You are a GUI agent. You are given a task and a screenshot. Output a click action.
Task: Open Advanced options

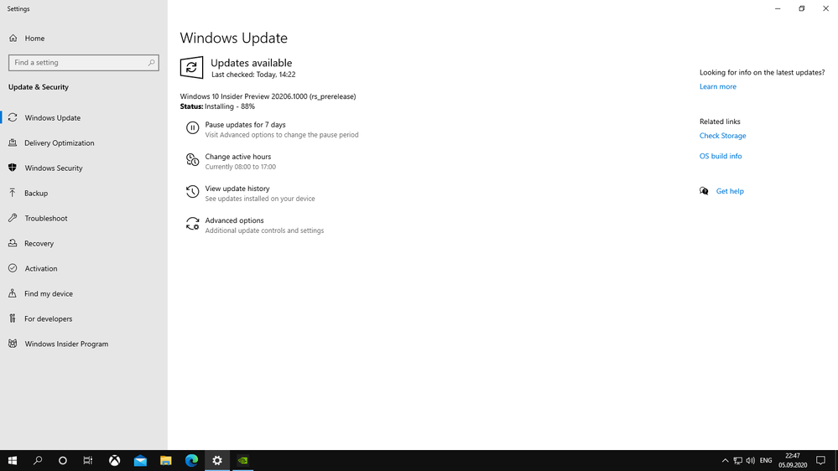click(234, 220)
